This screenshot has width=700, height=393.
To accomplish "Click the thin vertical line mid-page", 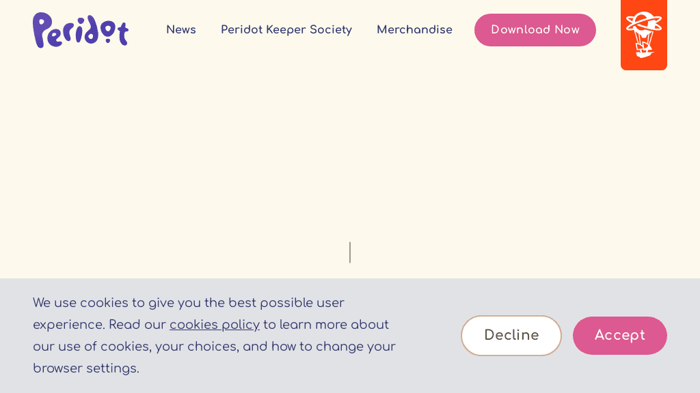I will pos(350,252).
